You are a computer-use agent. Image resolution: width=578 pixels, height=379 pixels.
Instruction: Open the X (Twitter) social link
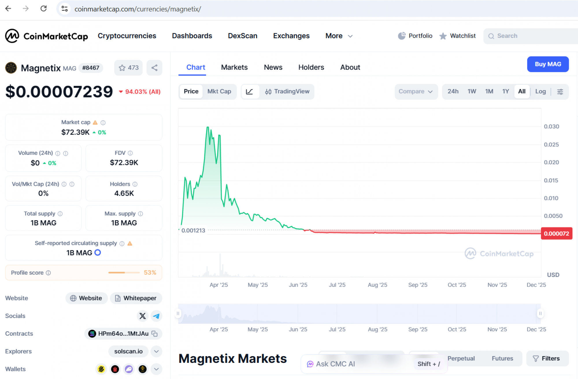[x=142, y=316]
